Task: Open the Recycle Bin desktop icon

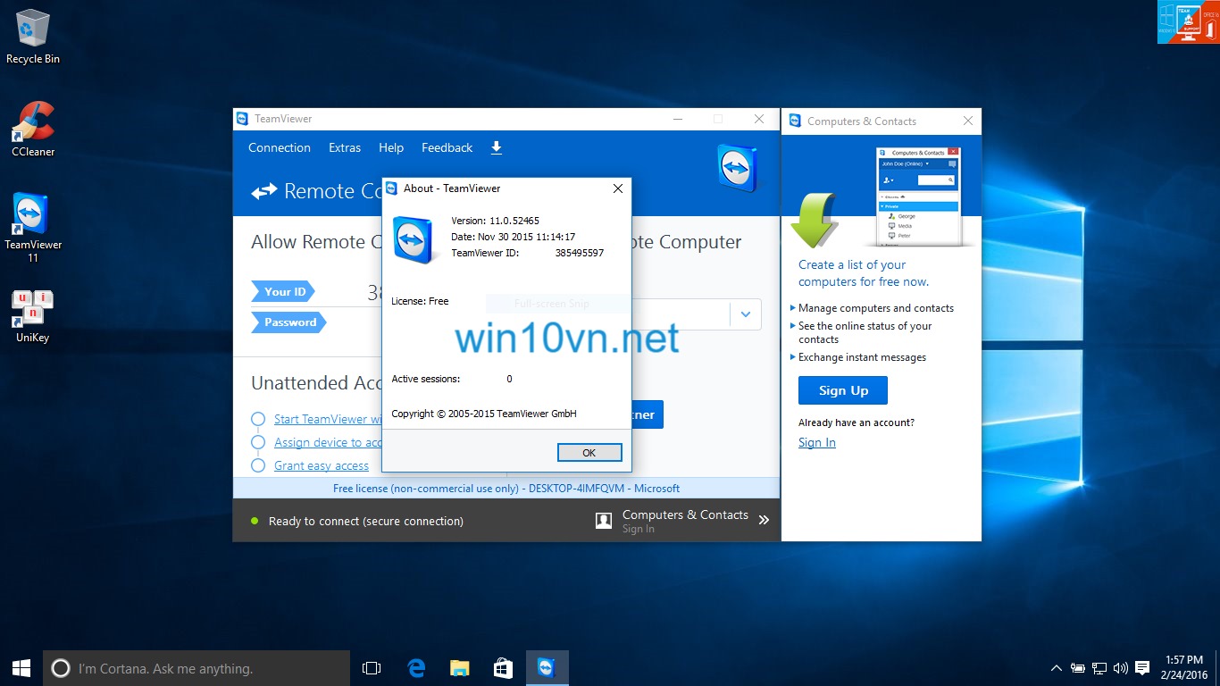Action: (x=33, y=38)
